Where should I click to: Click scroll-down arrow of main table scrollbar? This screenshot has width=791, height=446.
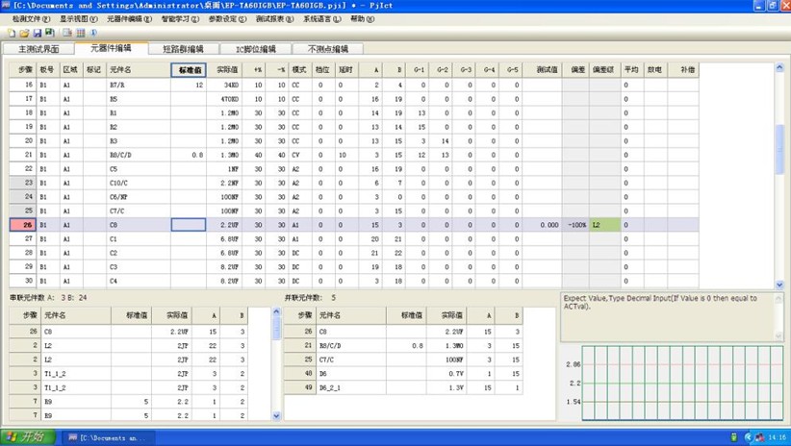point(779,285)
